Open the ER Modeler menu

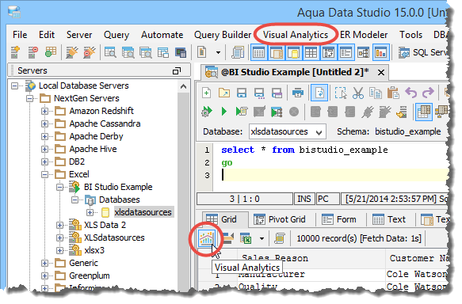pyautogui.click(x=364, y=35)
